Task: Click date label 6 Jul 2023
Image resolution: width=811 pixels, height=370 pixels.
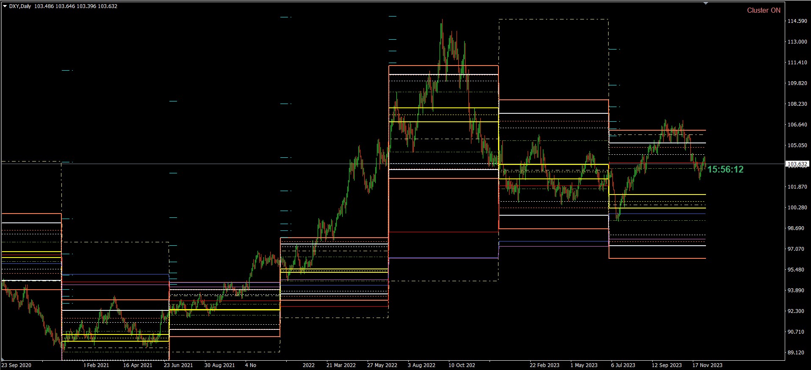Action: point(623,365)
